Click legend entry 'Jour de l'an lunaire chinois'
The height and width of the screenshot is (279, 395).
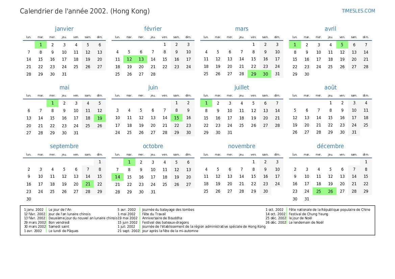(69, 214)
